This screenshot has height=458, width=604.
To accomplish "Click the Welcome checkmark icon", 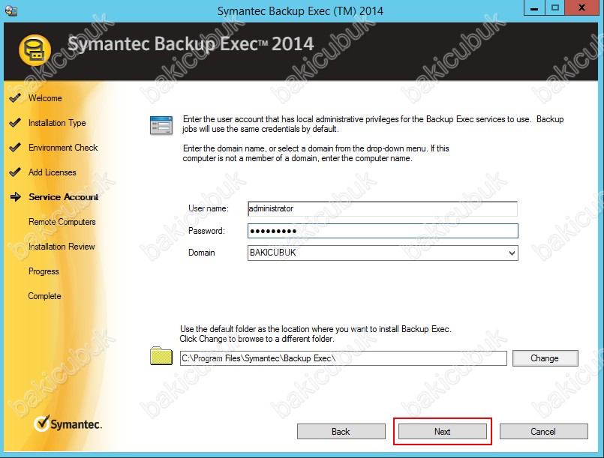I will tap(15, 97).
